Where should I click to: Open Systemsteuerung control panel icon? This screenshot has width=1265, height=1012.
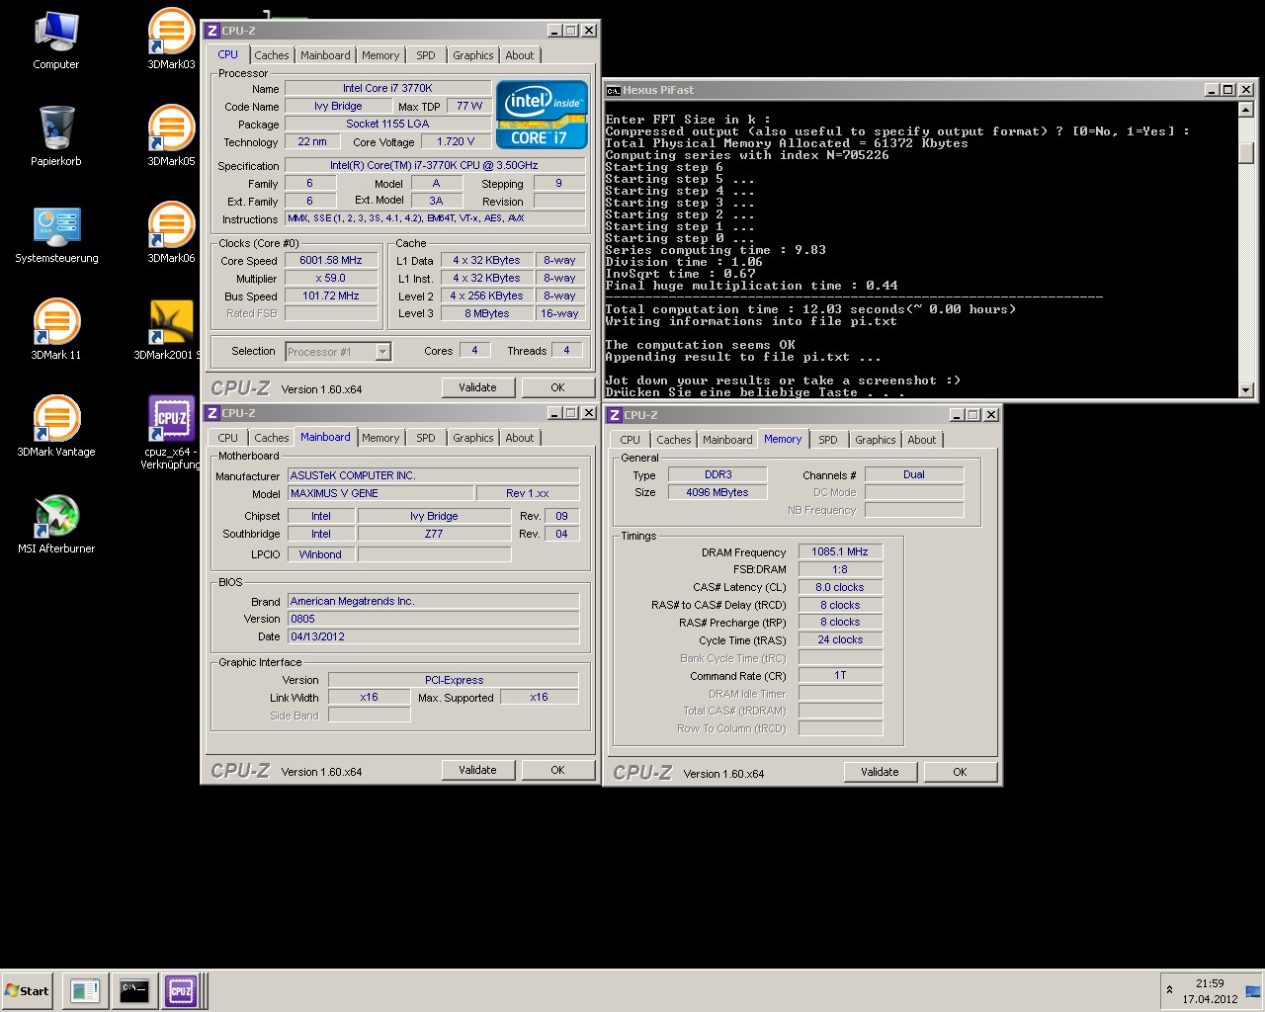tap(56, 233)
